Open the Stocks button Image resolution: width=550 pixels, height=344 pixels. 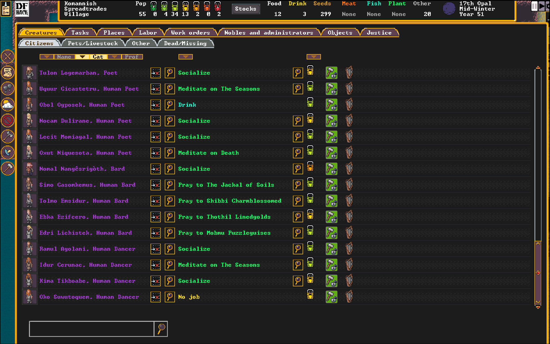pyautogui.click(x=246, y=9)
